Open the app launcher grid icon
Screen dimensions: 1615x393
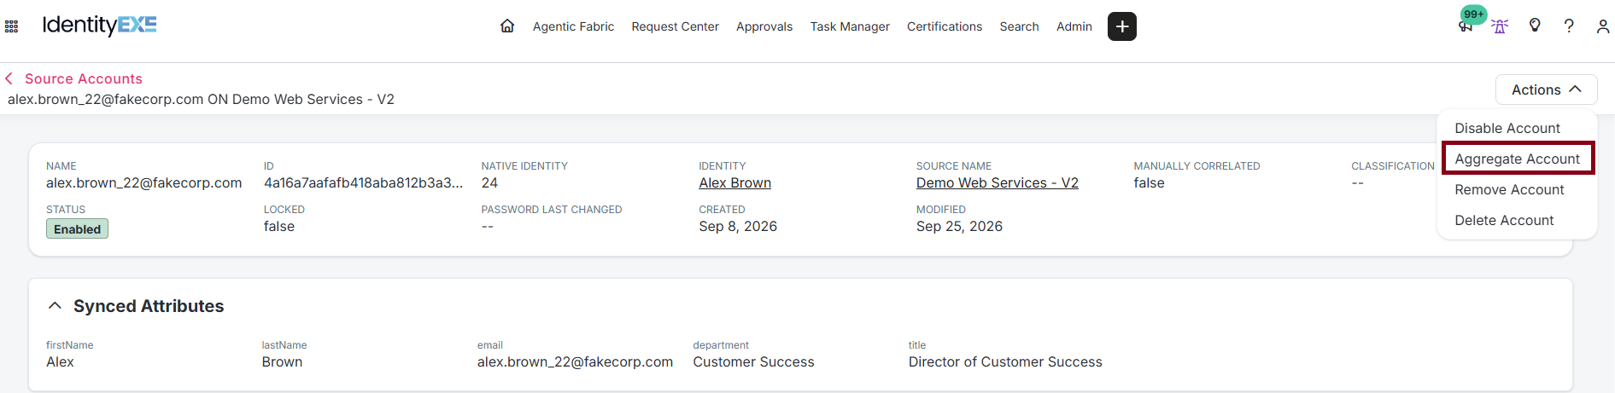(11, 26)
